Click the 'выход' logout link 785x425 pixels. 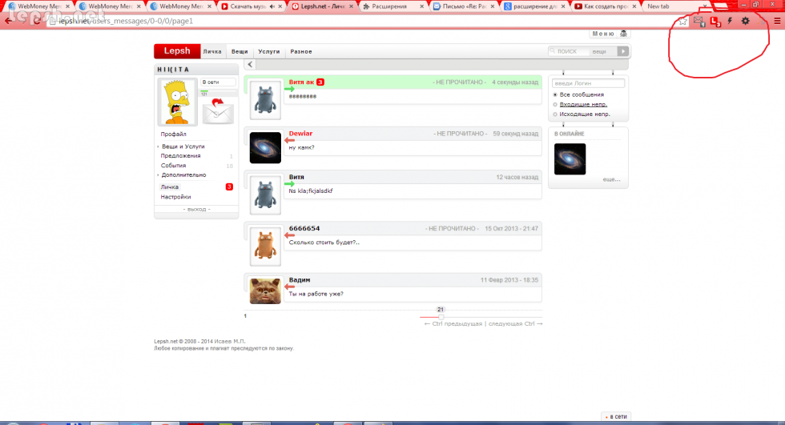[x=196, y=210]
